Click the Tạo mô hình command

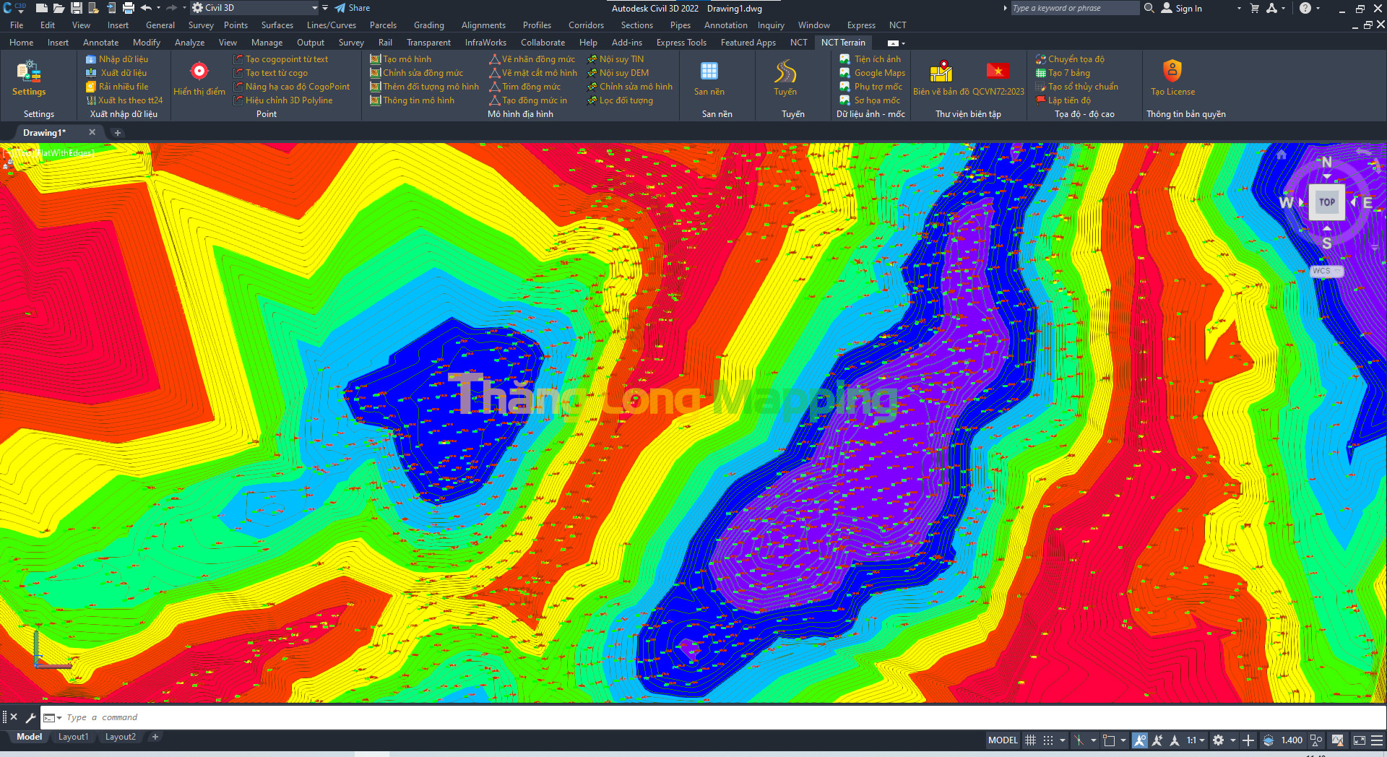click(x=406, y=59)
